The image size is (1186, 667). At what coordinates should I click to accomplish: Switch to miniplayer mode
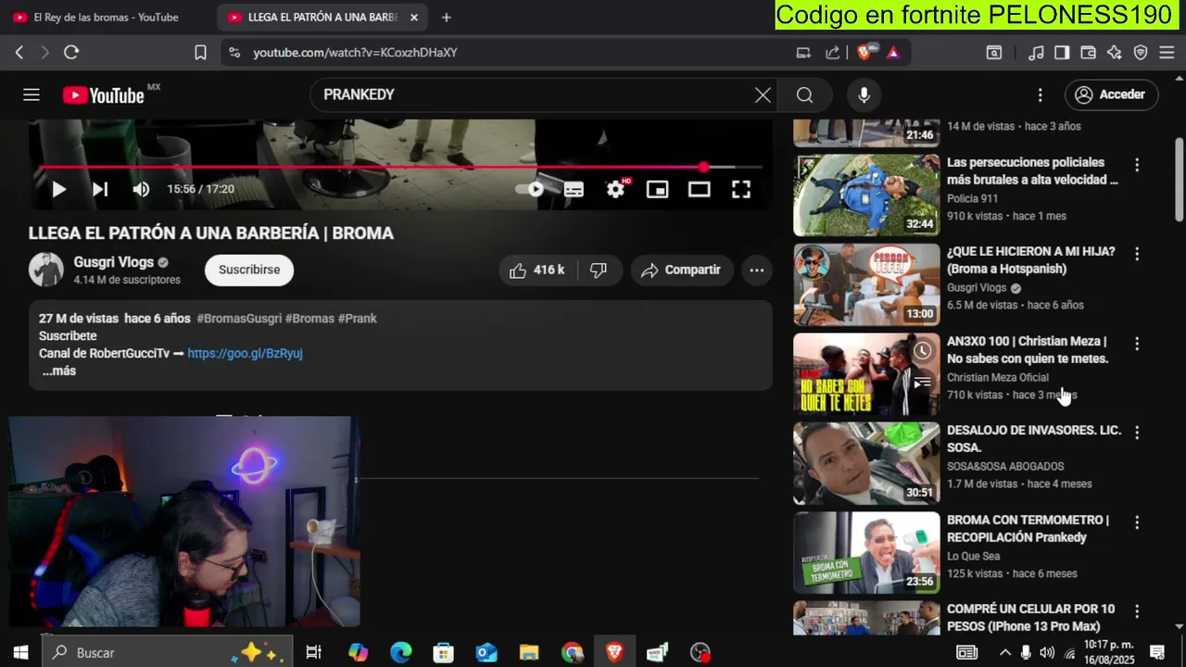[x=657, y=189]
